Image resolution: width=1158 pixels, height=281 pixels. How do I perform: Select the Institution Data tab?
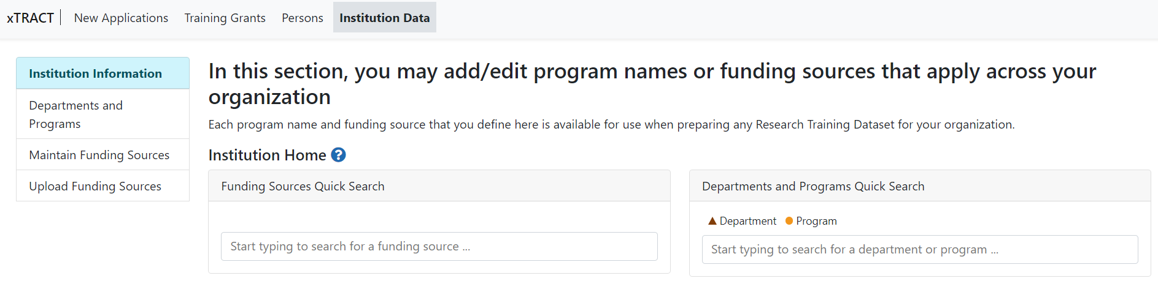(x=384, y=18)
